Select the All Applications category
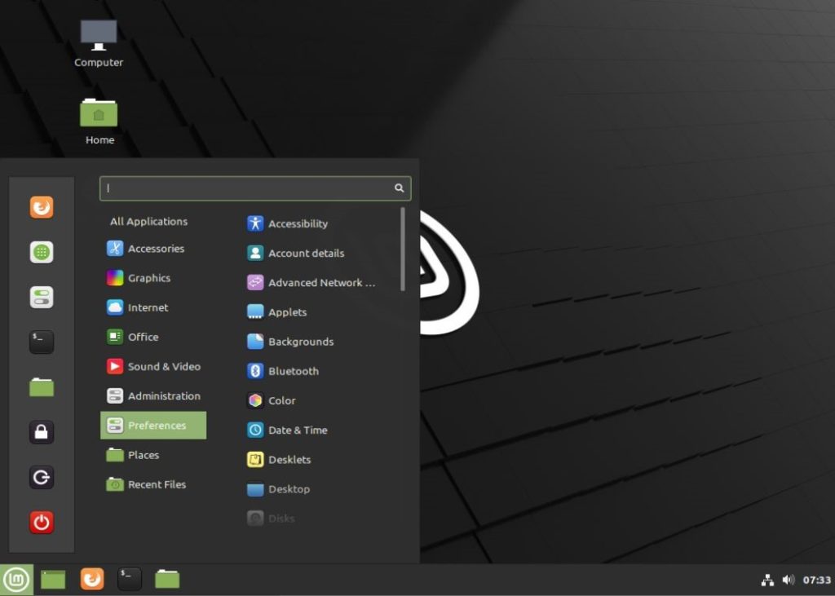The image size is (835, 596). [x=148, y=222]
